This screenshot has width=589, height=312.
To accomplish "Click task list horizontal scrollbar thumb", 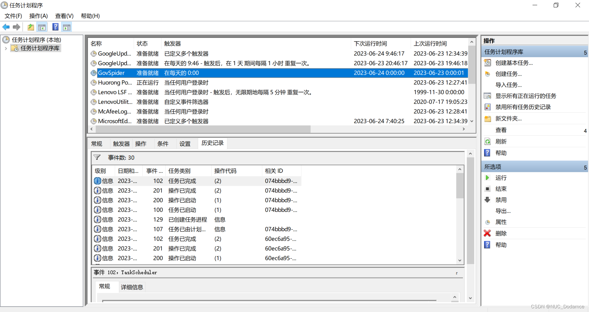I will coord(202,129).
